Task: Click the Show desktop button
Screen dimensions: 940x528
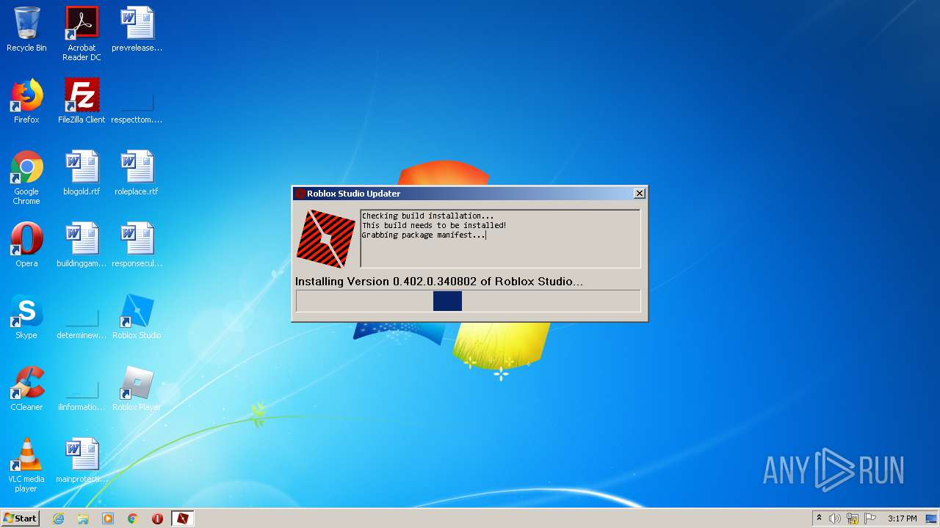Action: 932,518
